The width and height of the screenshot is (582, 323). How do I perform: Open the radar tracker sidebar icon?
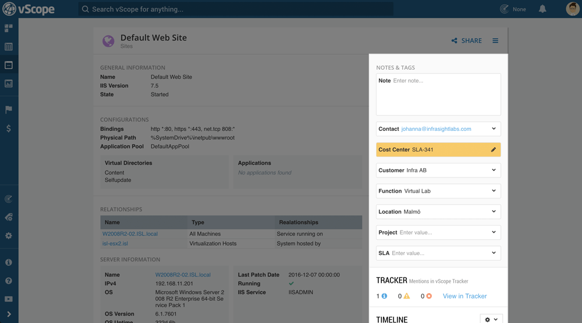tap(9, 199)
